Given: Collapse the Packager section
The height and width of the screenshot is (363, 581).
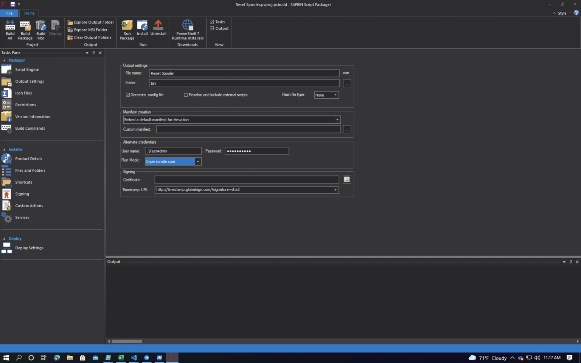Looking at the screenshot, I should point(4,60).
